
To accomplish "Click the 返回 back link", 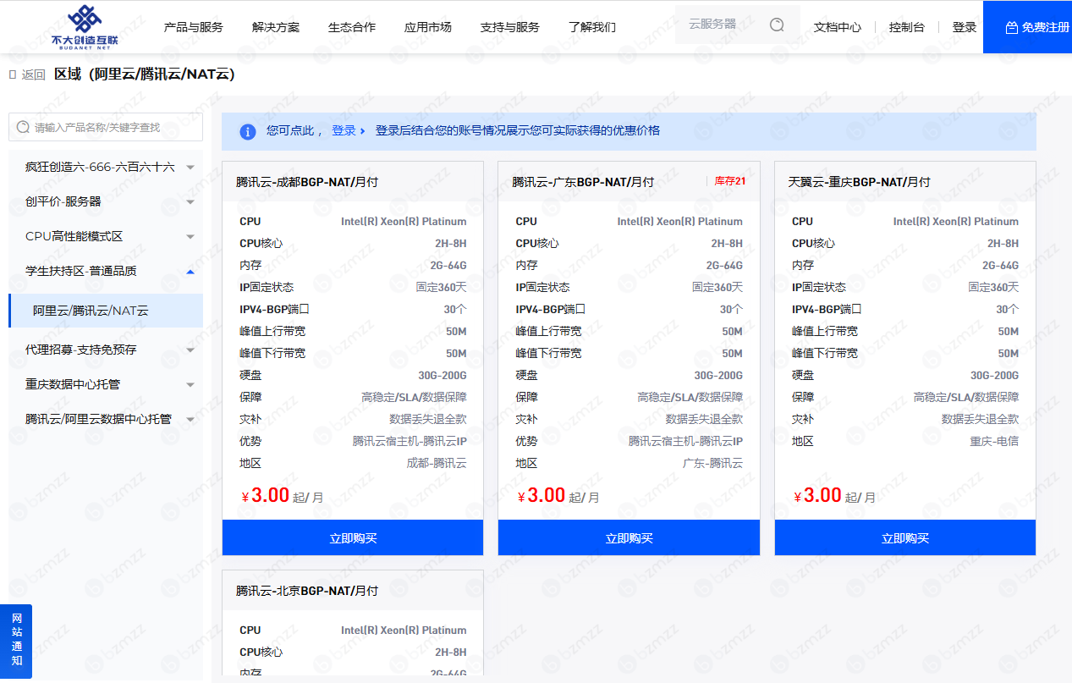I will tap(28, 74).
